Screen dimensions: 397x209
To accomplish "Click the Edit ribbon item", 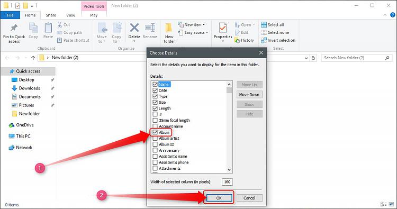I will click(x=241, y=32).
